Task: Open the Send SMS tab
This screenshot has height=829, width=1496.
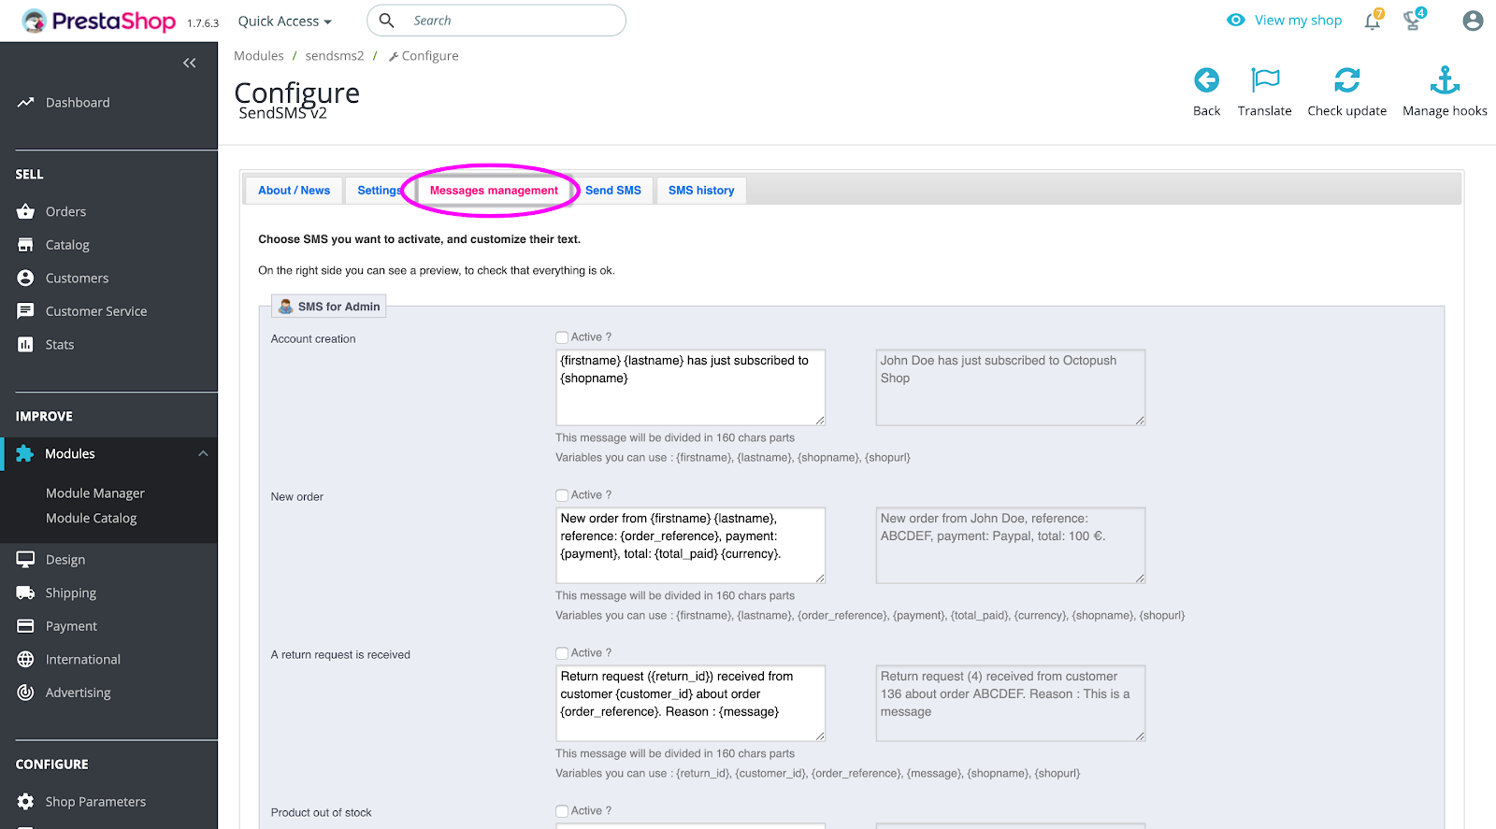Action: 613,191
